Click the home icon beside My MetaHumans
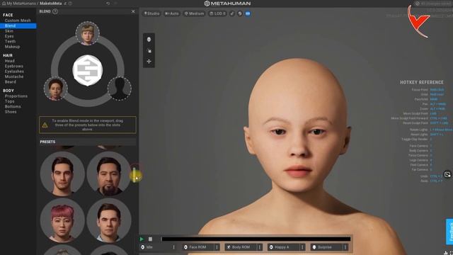 [4, 4]
